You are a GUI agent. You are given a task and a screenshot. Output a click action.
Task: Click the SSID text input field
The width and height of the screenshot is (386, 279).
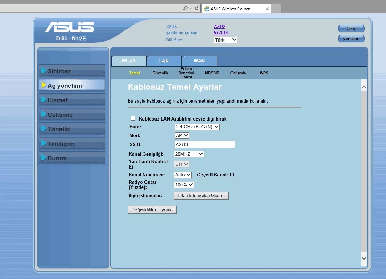click(x=205, y=144)
